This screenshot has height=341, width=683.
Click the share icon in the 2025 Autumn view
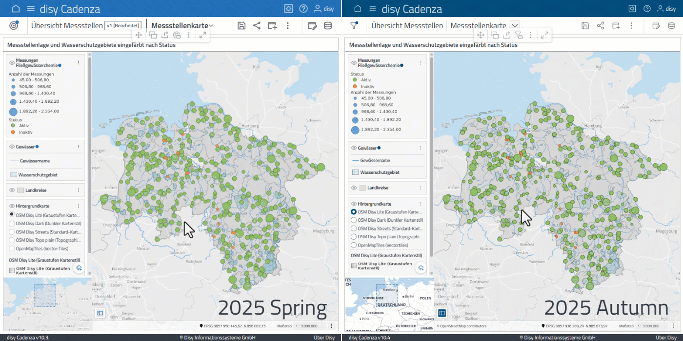click(x=601, y=26)
